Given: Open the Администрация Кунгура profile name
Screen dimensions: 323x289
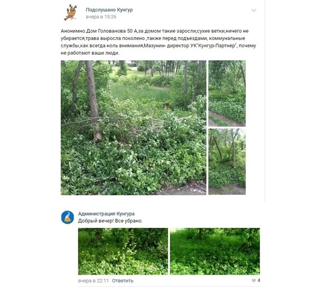Looking at the screenshot, I should pos(106,214).
